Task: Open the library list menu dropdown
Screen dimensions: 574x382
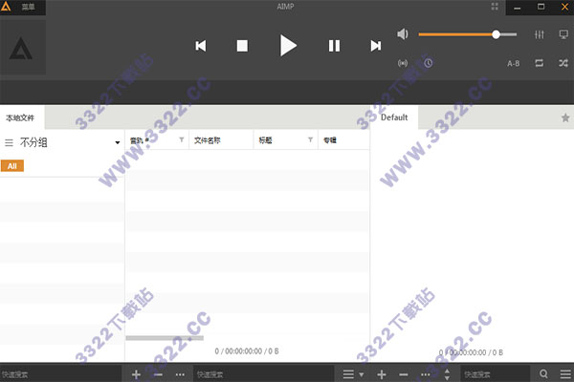Action: coord(353,374)
